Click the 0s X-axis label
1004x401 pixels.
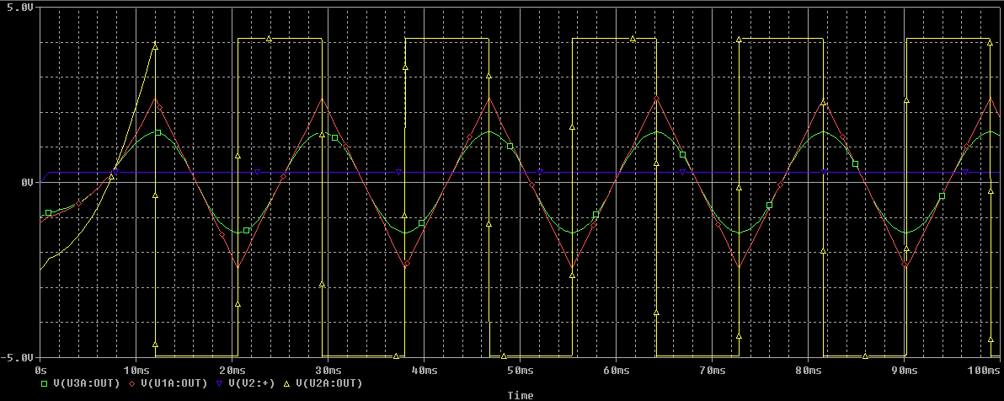click(x=40, y=371)
